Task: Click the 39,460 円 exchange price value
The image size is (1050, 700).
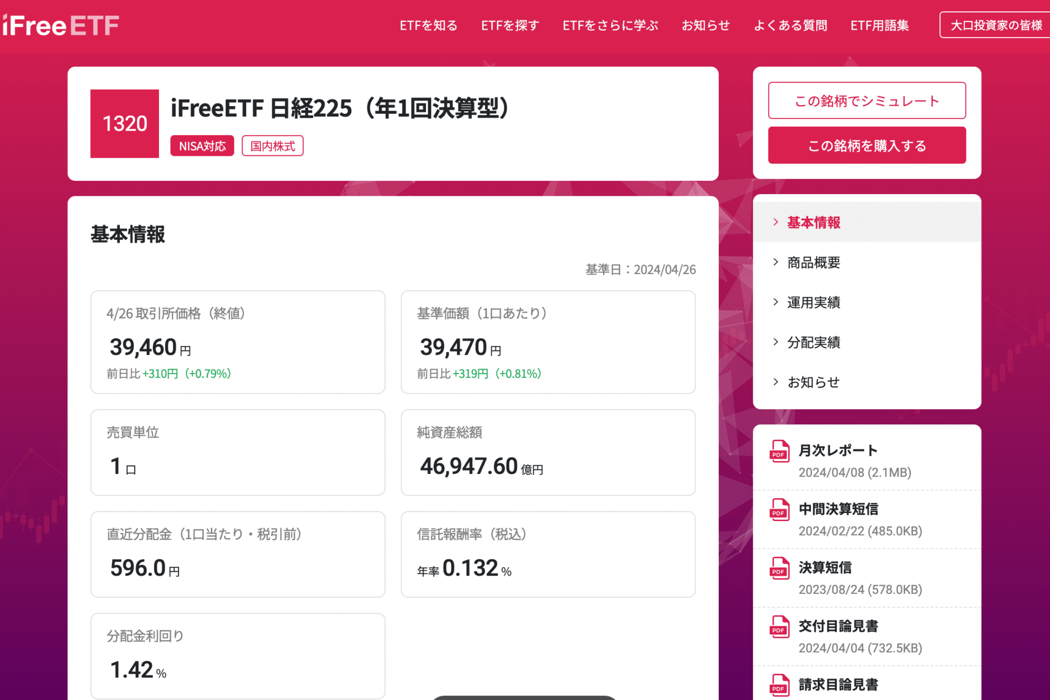Action: point(150,347)
